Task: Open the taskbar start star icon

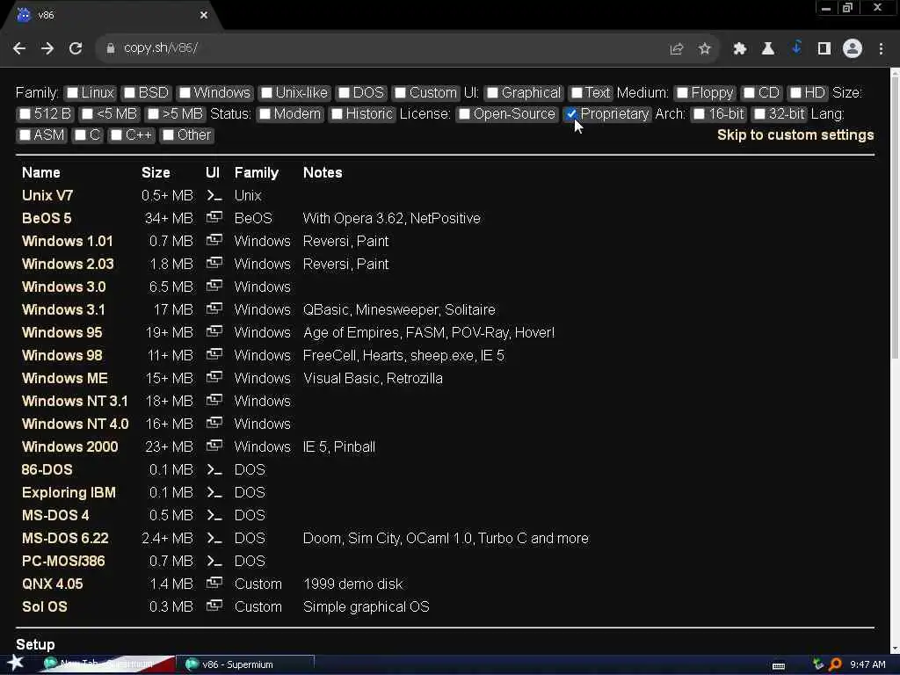Action: [x=16, y=663]
